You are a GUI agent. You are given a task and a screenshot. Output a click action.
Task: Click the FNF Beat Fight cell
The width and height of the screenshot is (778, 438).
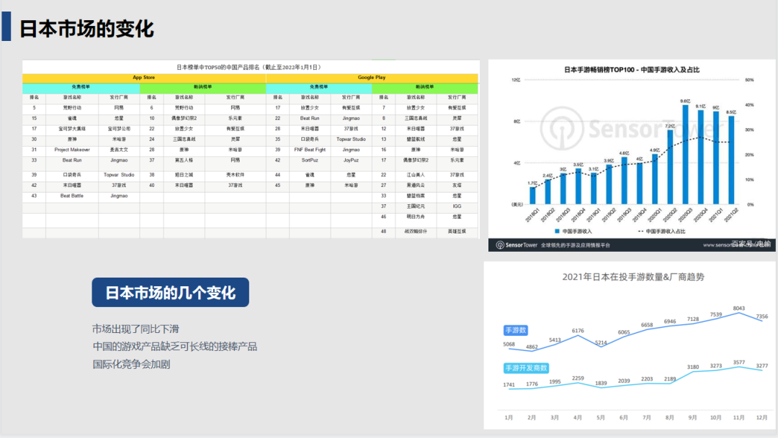click(310, 150)
